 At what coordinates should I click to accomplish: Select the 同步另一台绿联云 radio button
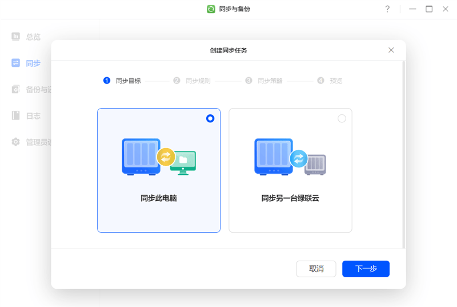(342, 118)
